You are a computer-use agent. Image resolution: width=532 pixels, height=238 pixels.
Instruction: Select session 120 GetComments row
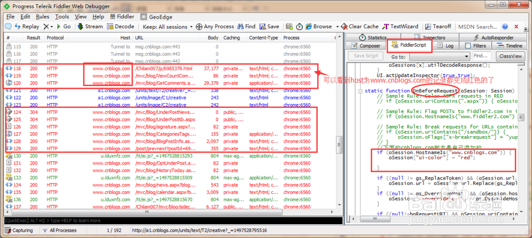click(170, 83)
